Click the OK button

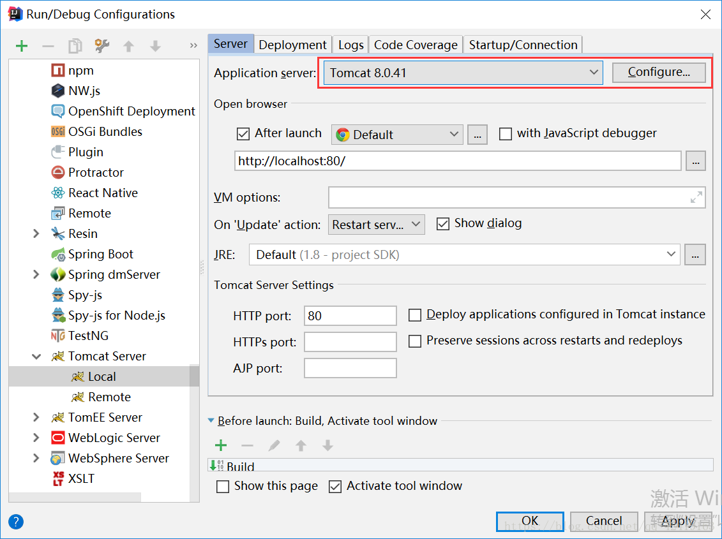coord(530,521)
